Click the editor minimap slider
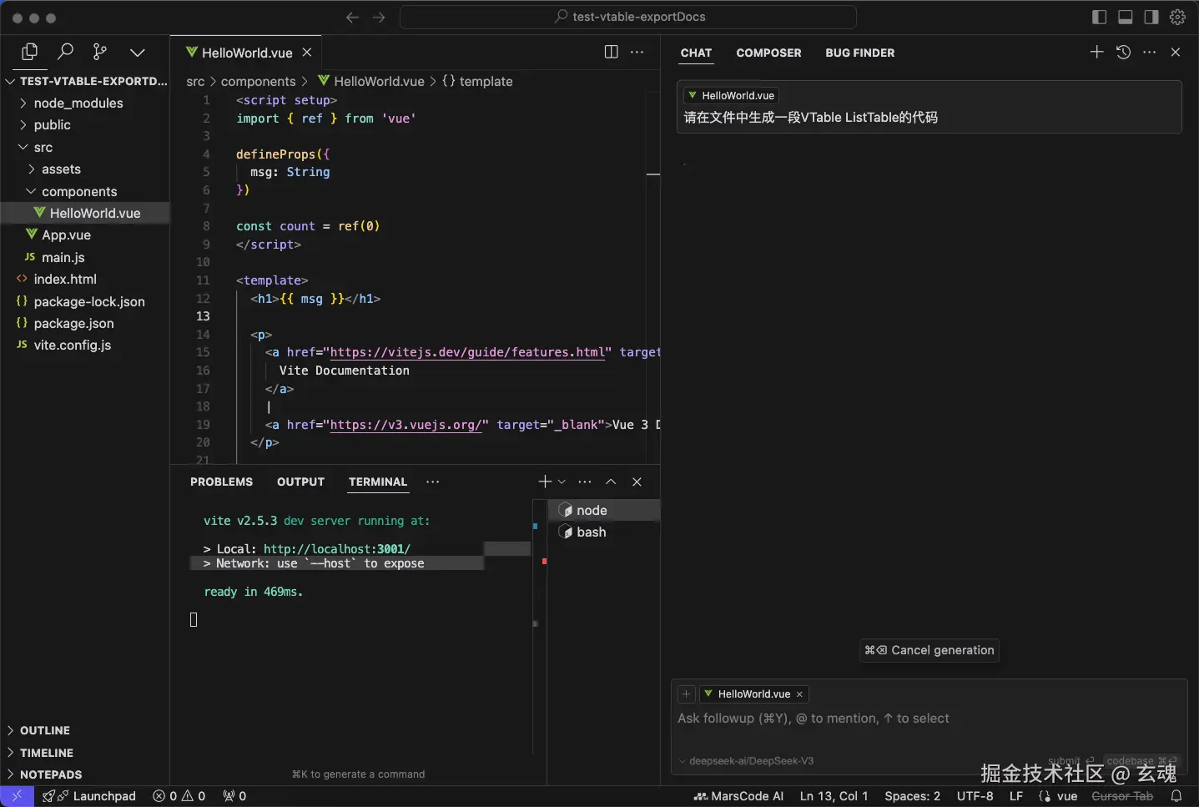Image resolution: width=1199 pixels, height=807 pixels. click(x=653, y=174)
